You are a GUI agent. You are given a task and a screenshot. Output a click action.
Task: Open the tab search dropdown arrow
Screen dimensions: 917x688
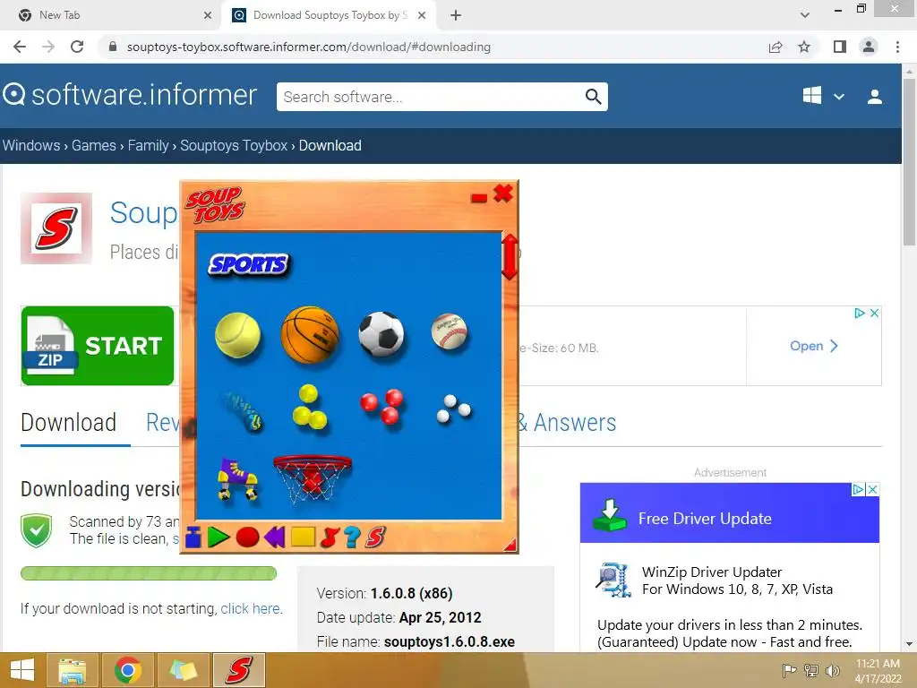click(x=805, y=15)
